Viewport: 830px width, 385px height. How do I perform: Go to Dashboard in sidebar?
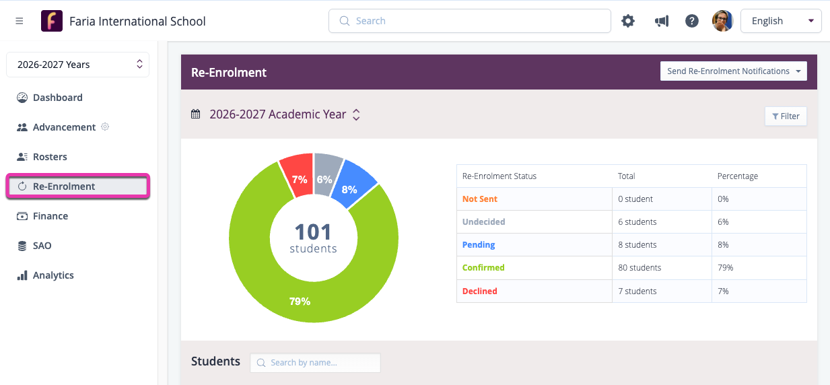[57, 98]
